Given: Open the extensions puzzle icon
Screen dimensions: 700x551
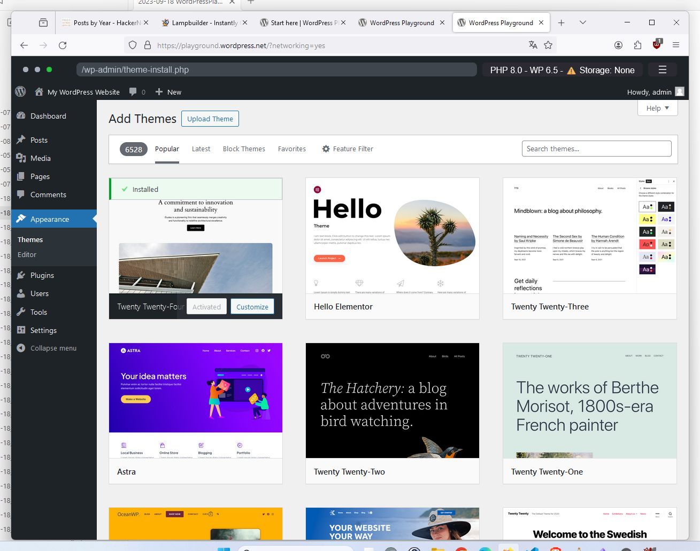Looking at the screenshot, I should (x=637, y=45).
